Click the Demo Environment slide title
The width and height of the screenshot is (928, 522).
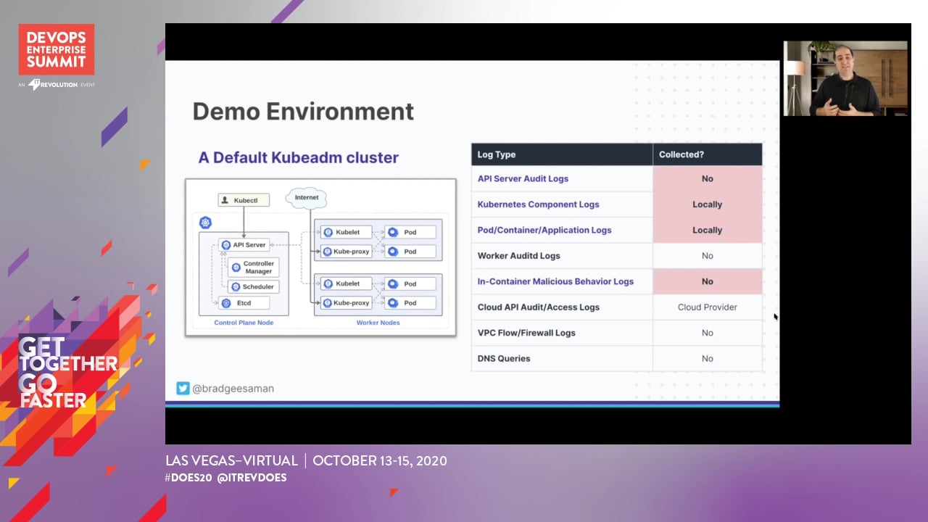point(303,112)
